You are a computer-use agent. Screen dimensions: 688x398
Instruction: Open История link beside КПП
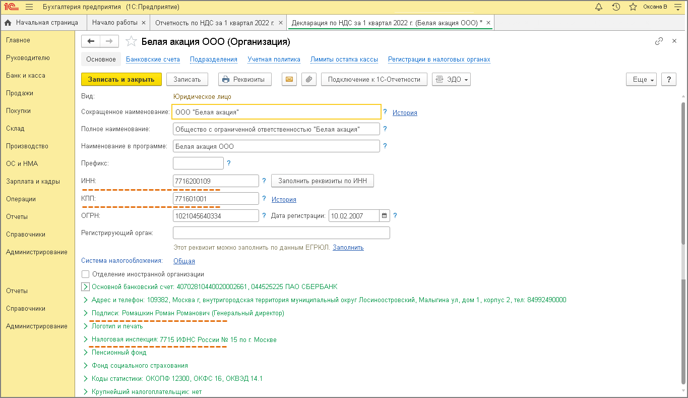point(284,199)
